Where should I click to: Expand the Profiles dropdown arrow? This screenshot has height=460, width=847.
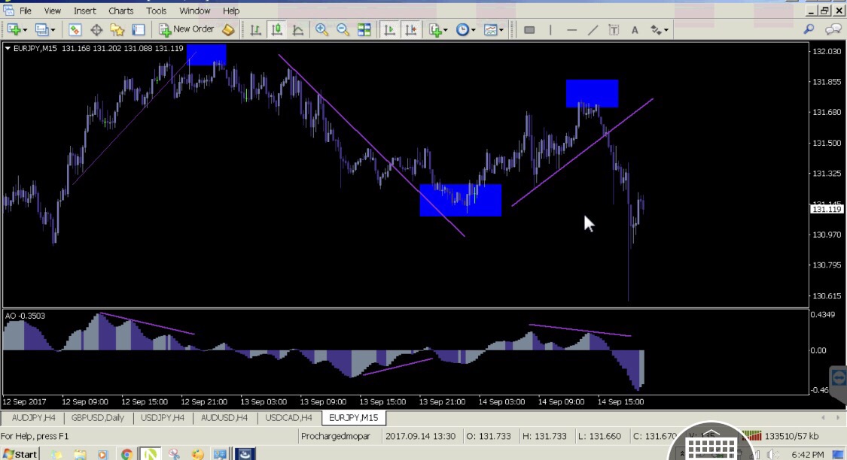point(53,30)
